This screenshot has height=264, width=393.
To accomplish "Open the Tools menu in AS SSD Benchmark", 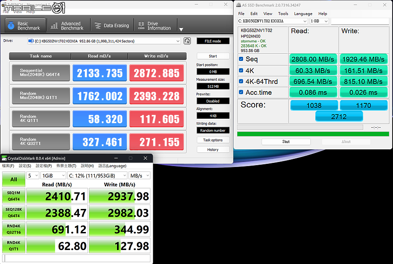I will click(283, 14).
